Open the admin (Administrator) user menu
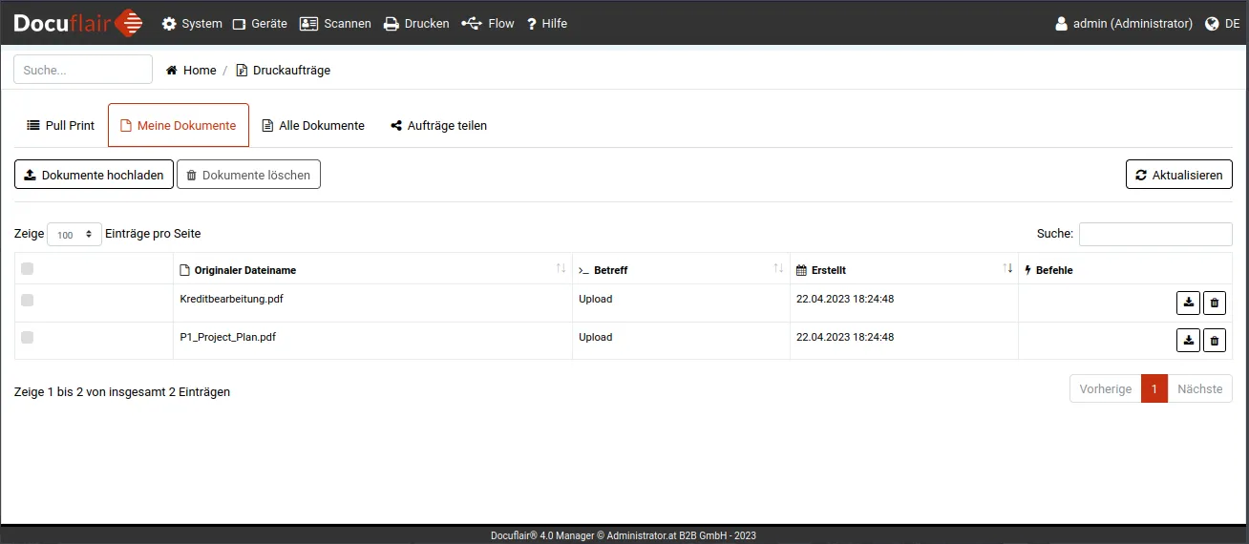Viewport: 1249px width, 544px height. click(x=1123, y=24)
